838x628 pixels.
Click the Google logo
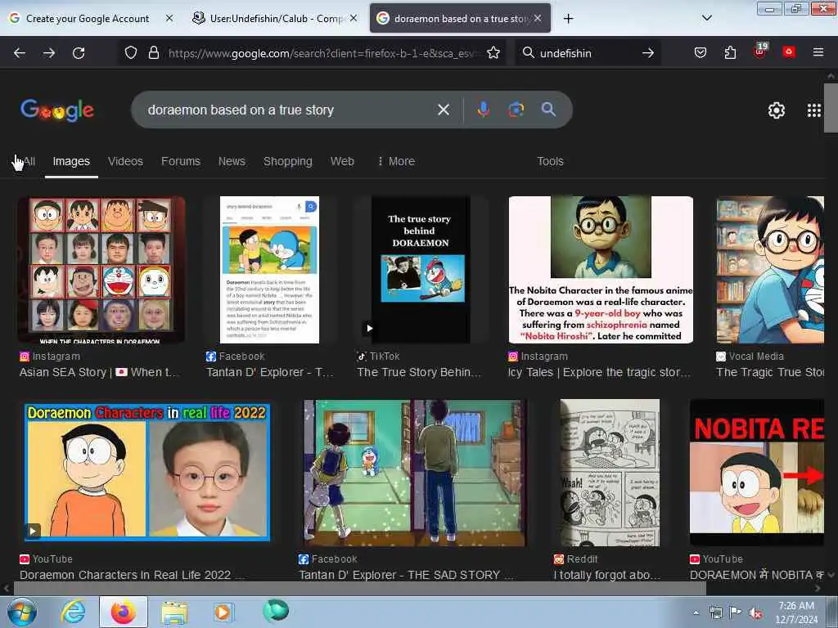pos(57,110)
